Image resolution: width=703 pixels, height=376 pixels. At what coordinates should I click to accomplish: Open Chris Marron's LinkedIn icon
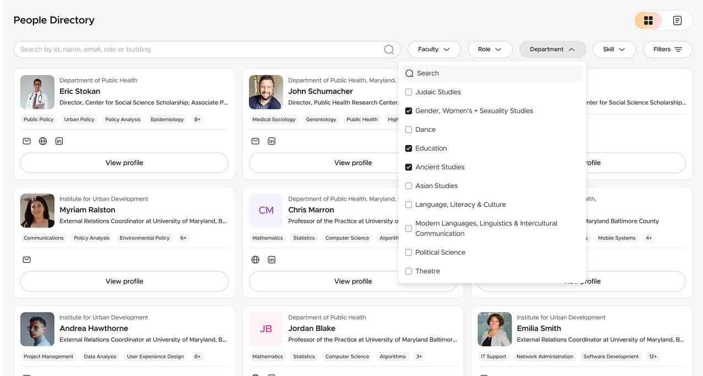(x=272, y=259)
